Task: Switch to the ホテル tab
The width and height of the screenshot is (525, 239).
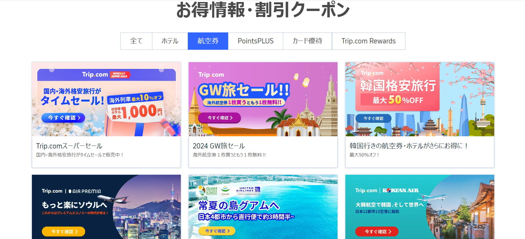Action: 170,41
